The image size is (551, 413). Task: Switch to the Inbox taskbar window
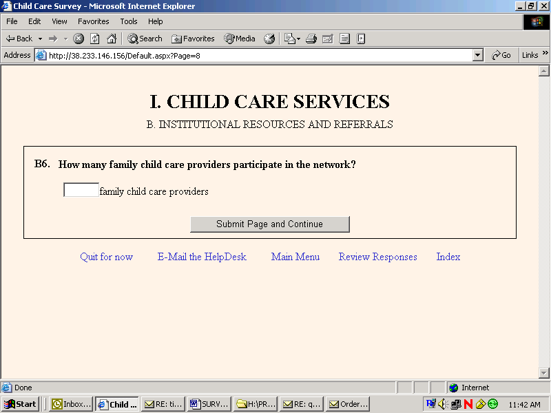click(72, 404)
